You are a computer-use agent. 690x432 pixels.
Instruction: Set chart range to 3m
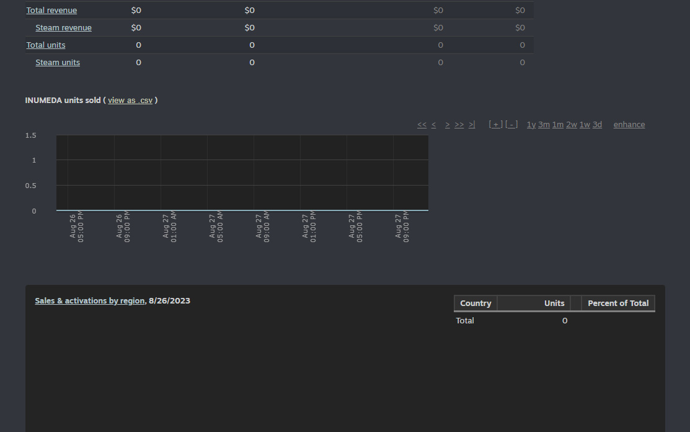tap(544, 125)
